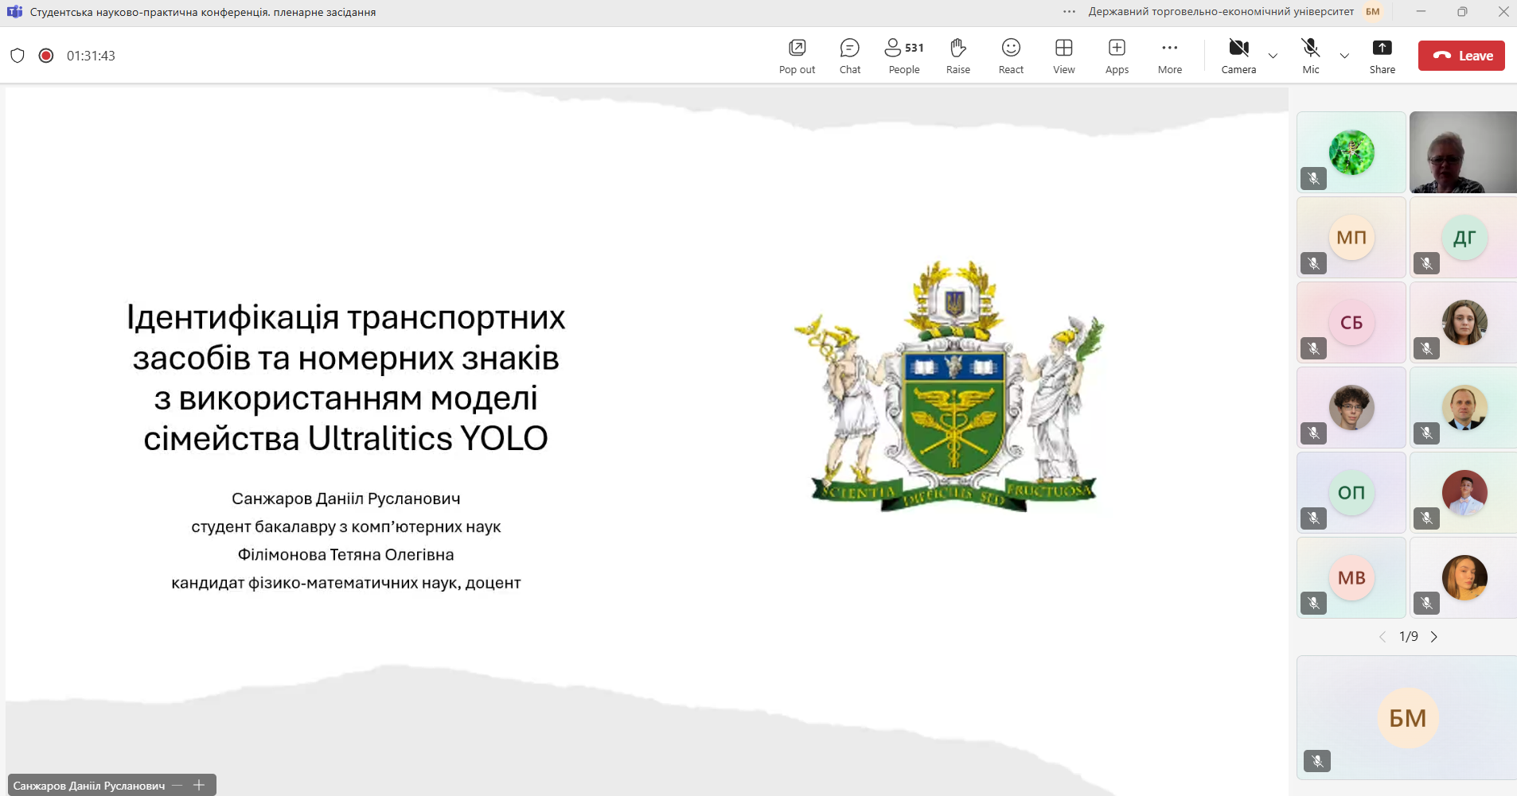
Task: Open the React emoji menu
Action: (1011, 56)
